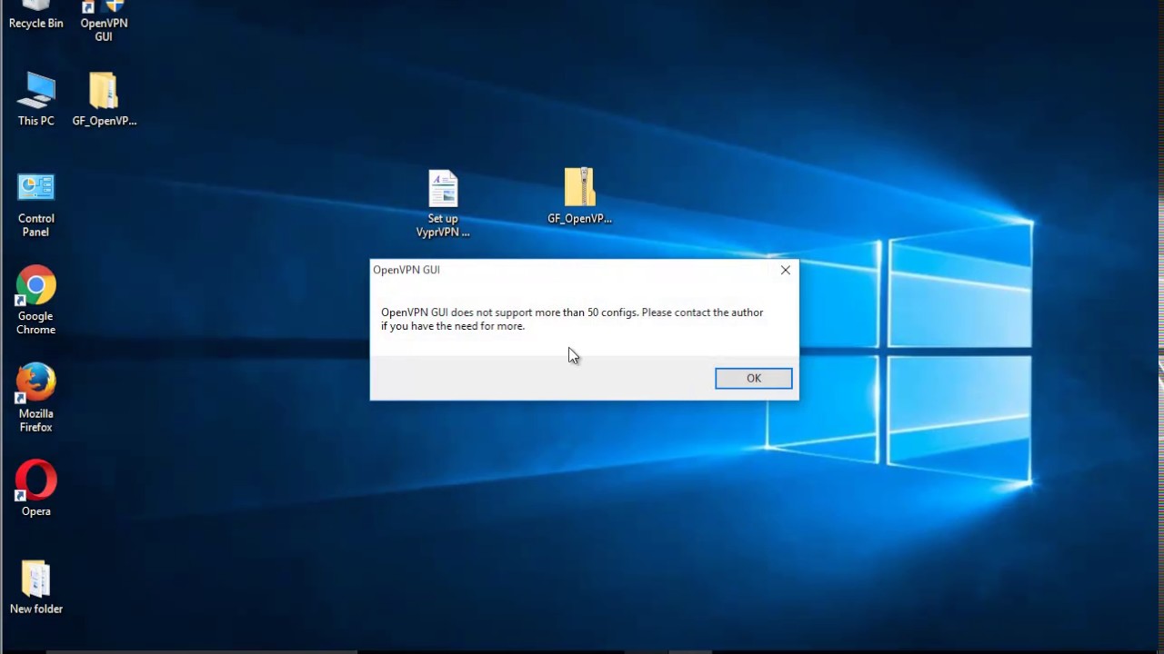Open the OpenVPN GUI desktop shortcut
Screen dimensions: 1164x654
[x=104, y=22]
